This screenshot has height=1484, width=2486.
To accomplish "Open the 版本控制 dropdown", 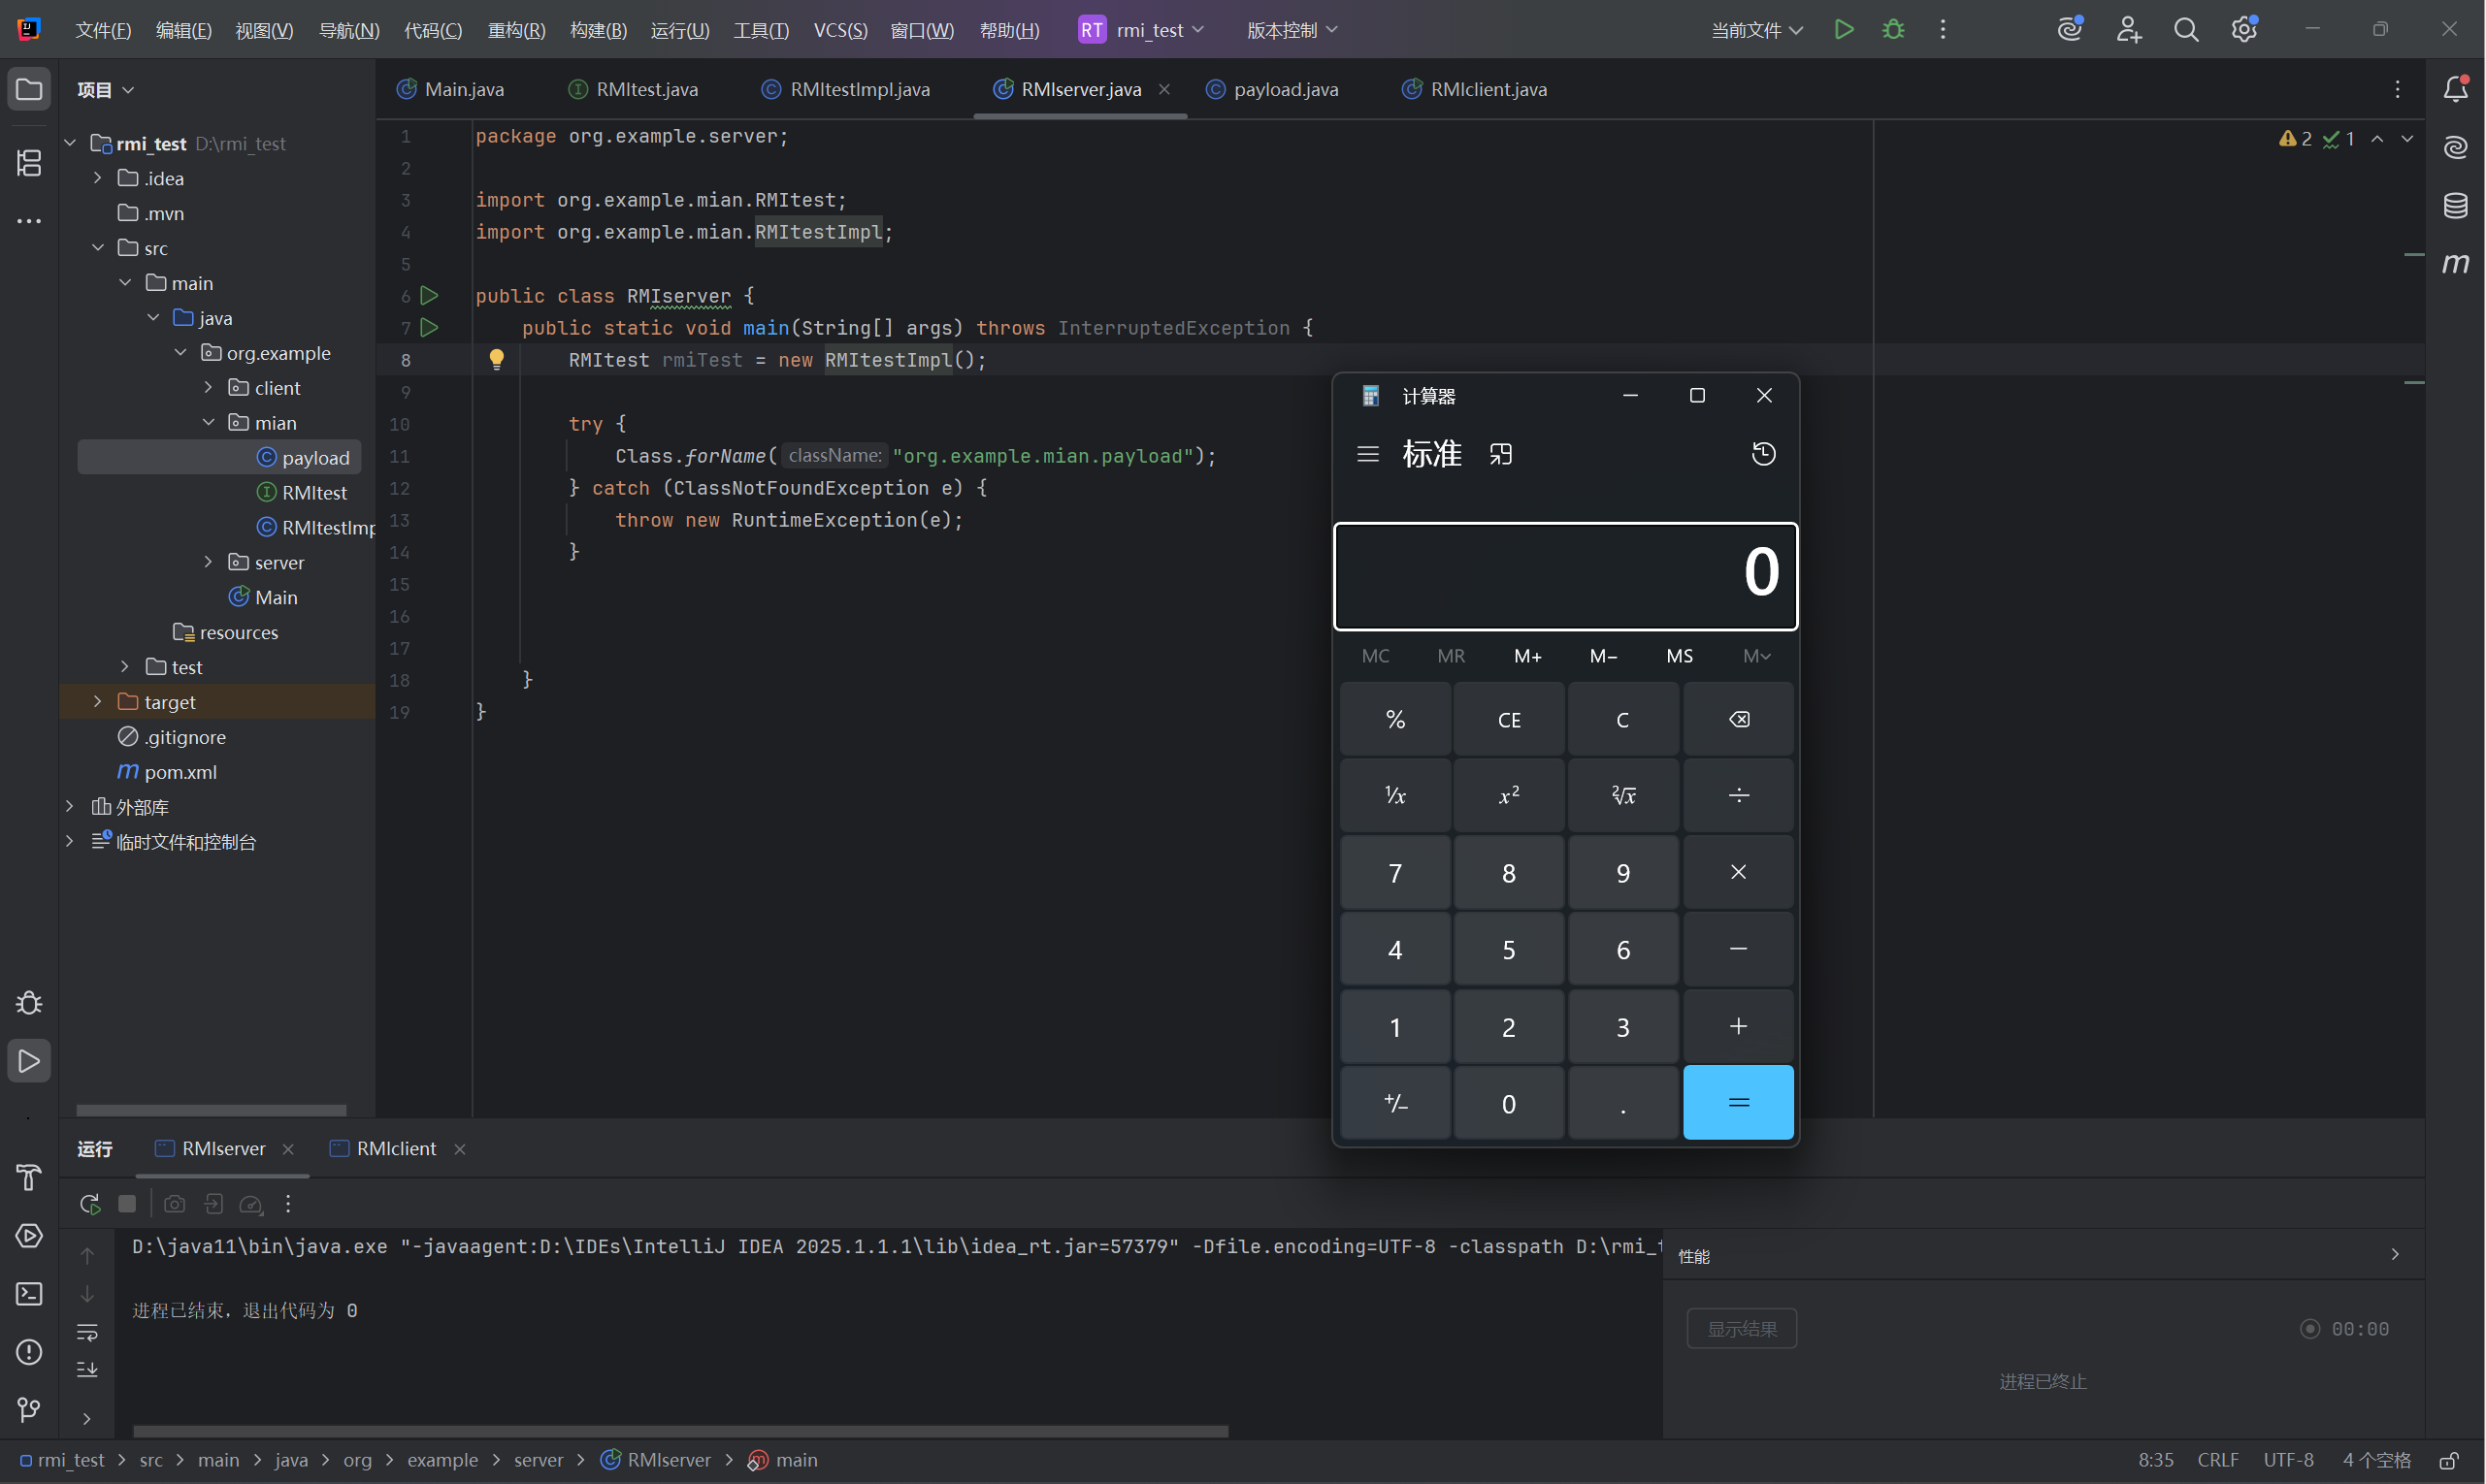I will tap(1292, 30).
